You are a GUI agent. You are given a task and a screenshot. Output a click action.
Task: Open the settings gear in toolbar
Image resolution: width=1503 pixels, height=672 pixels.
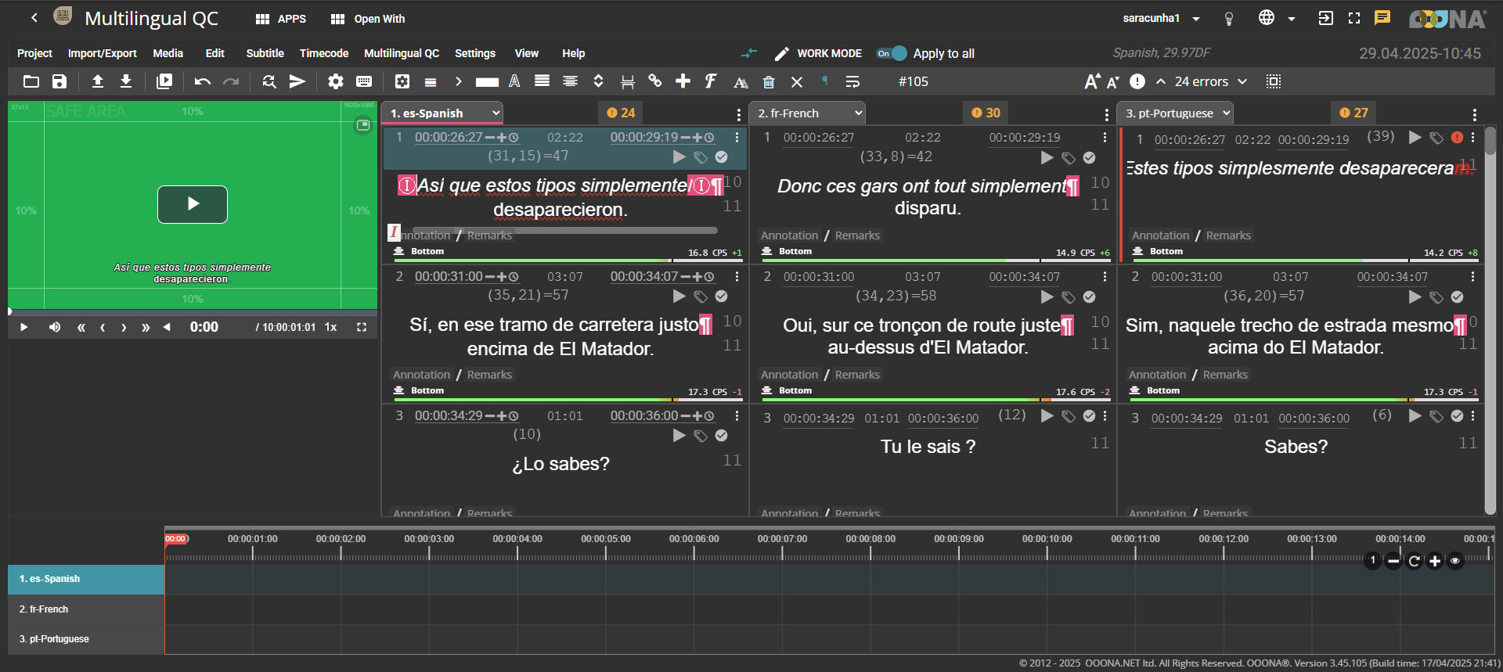click(x=336, y=81)
